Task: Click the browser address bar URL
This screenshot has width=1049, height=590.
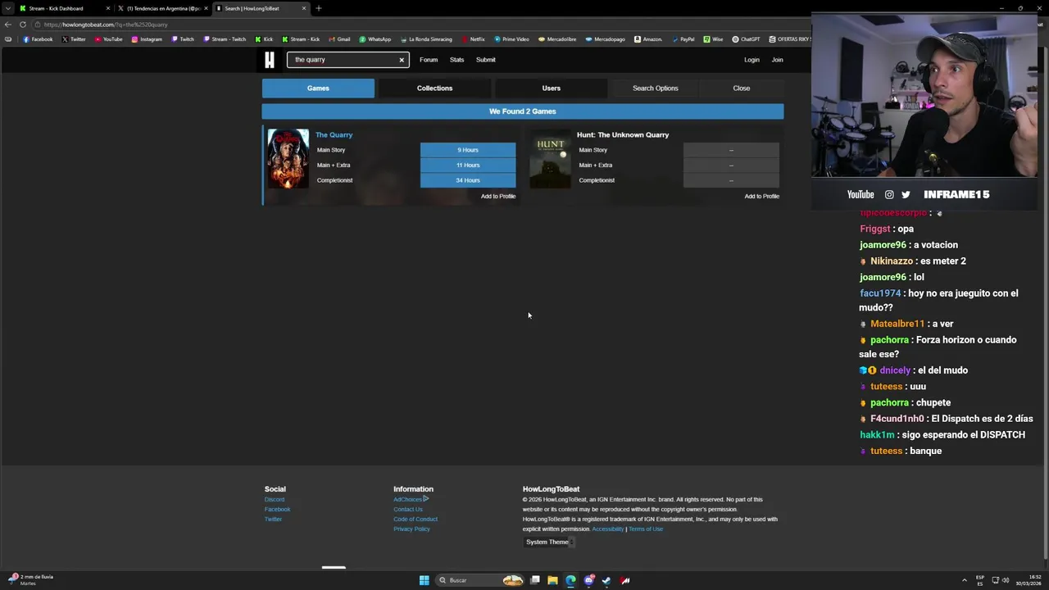Action: (x=106, y=25)
